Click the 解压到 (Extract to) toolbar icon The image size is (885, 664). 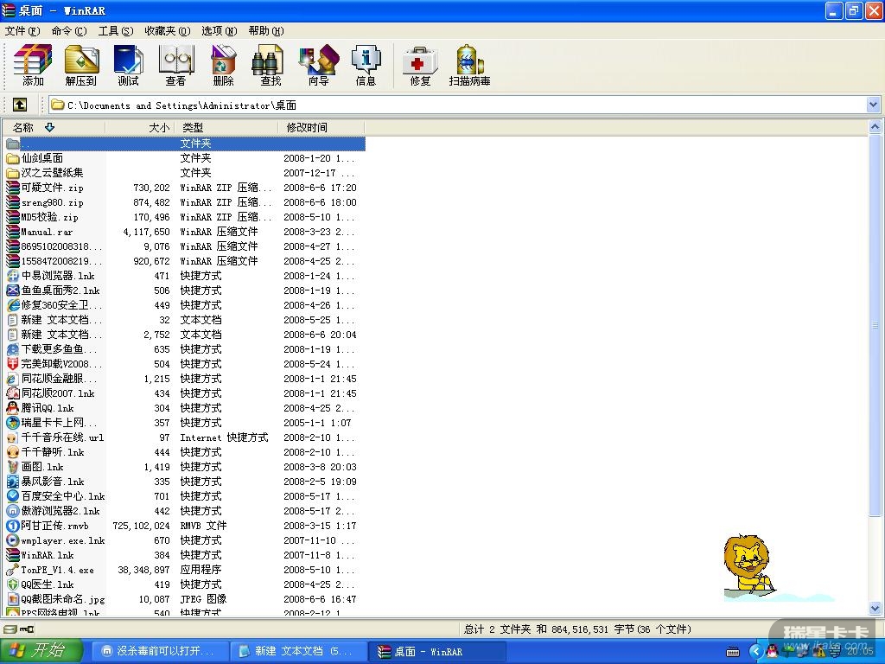click(80, 64)
